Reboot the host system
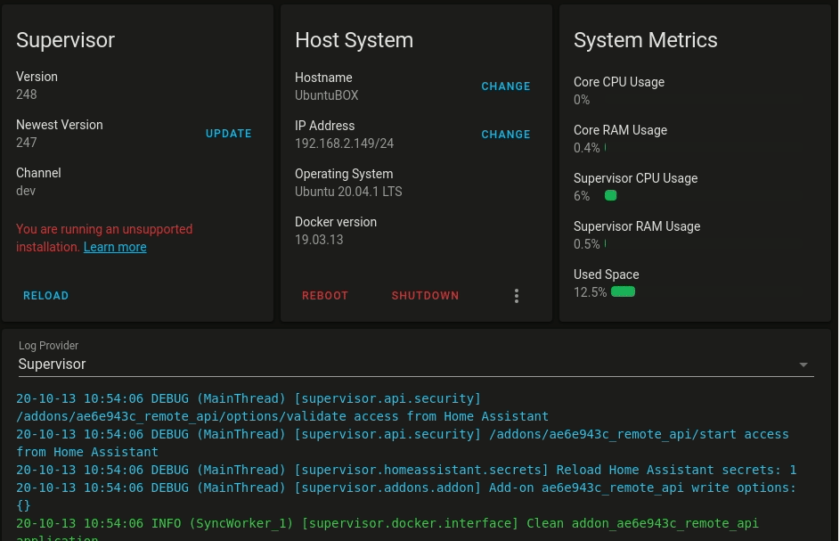Screen dimensions: 840x541 point(325,296)
